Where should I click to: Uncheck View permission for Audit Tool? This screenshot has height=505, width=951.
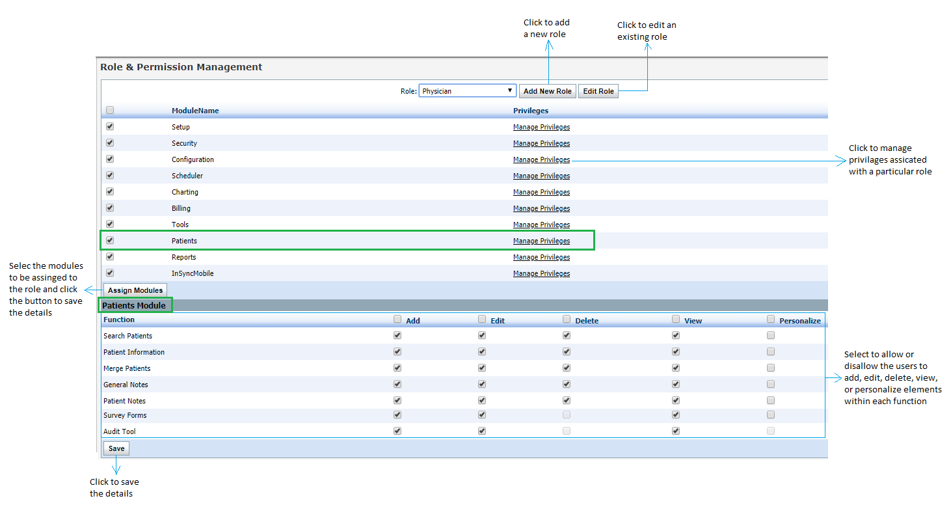point(676,430)
